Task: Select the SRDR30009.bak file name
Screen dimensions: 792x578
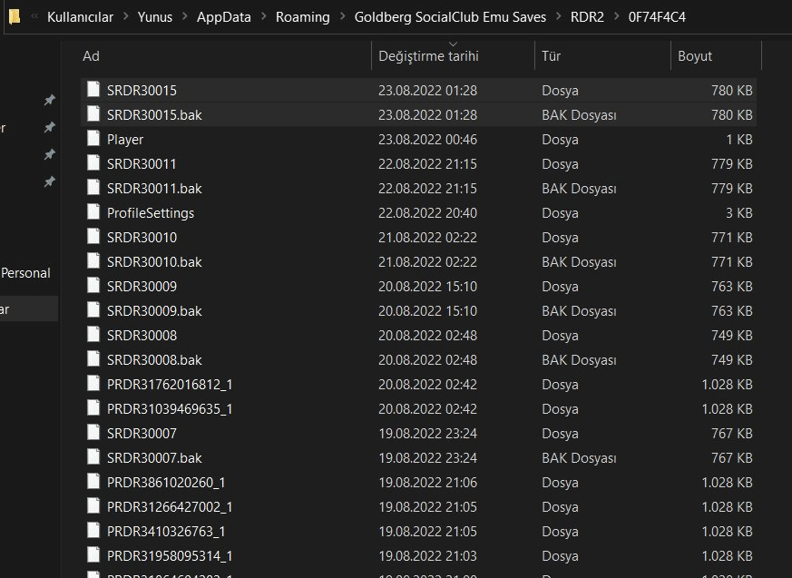Action: pos(154,311)
